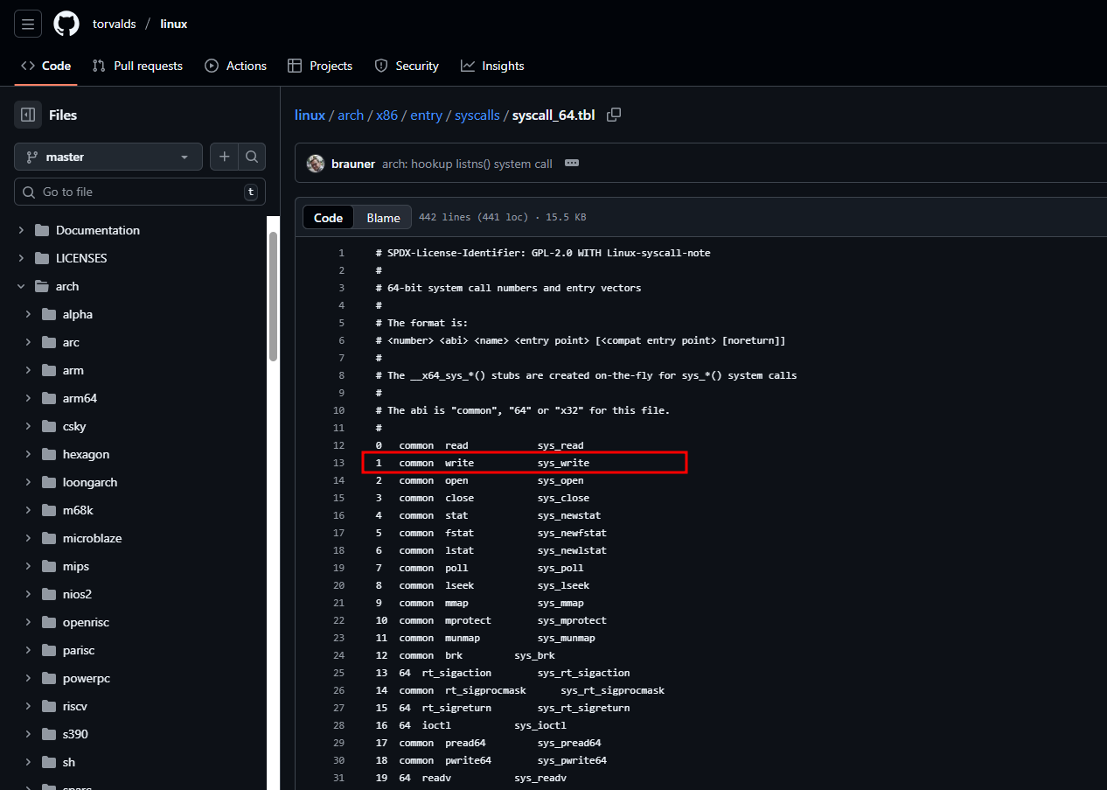Click line number 1
This screenshot has width=1107, height=790.
[x=341, y=253]
